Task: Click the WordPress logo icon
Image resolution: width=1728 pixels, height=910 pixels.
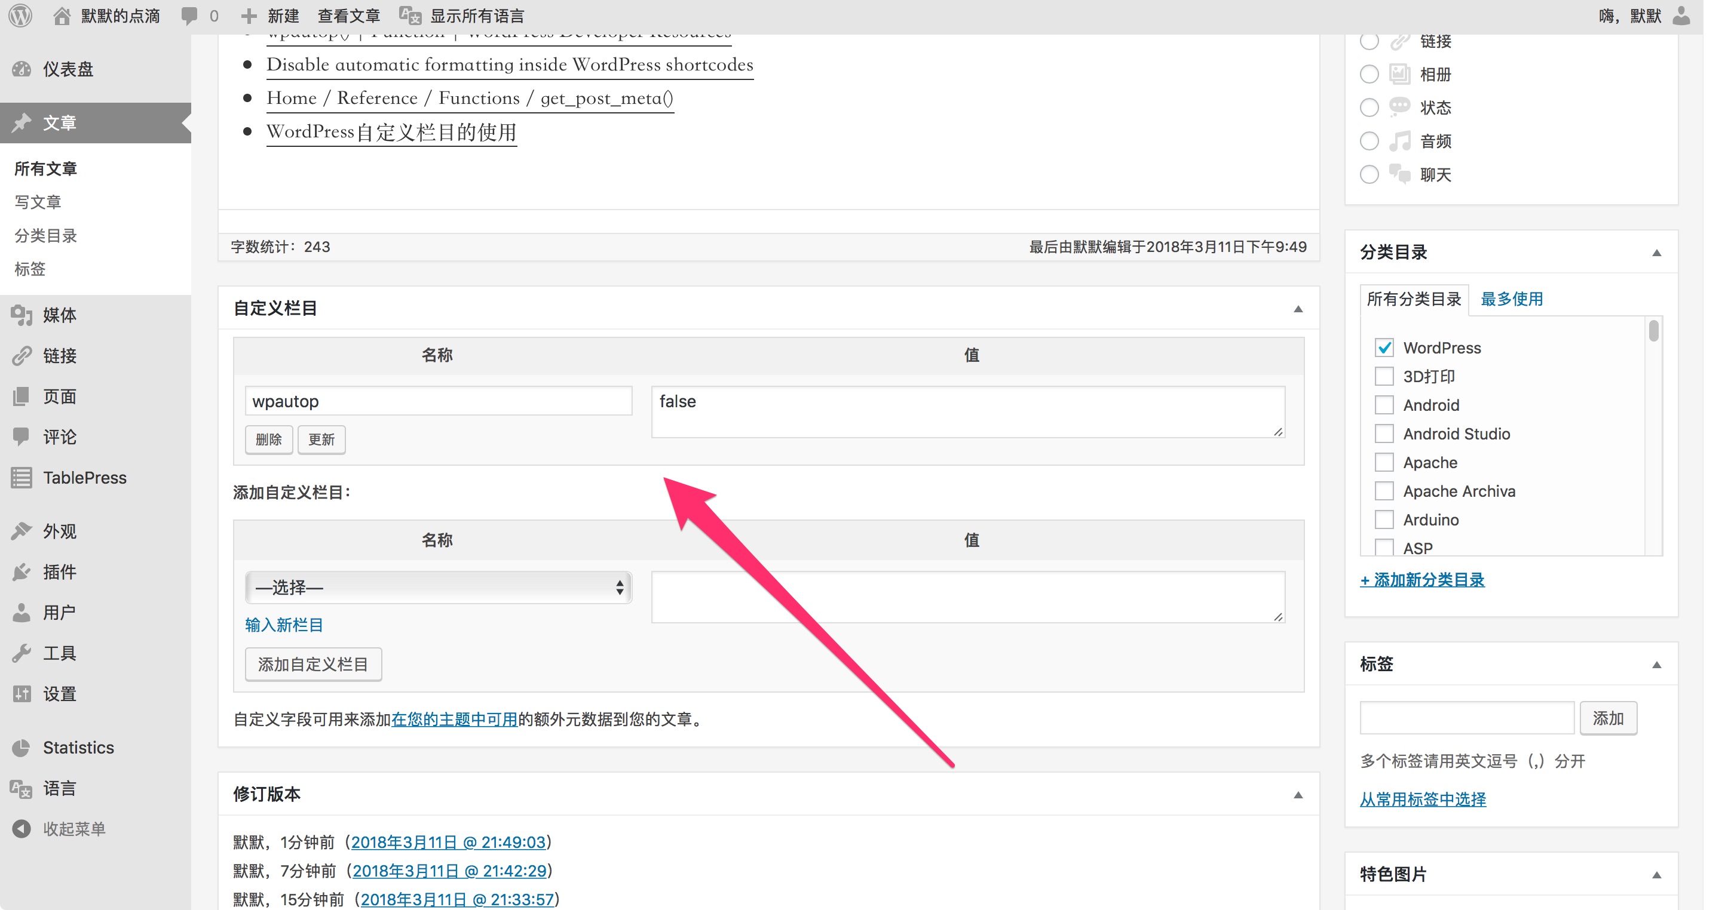Action: (x=21, y=15)
